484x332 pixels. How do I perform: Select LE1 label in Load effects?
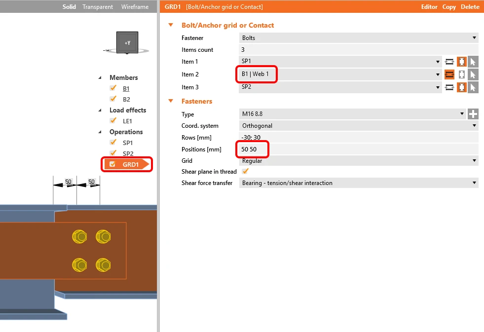click(x=127, y=121)
